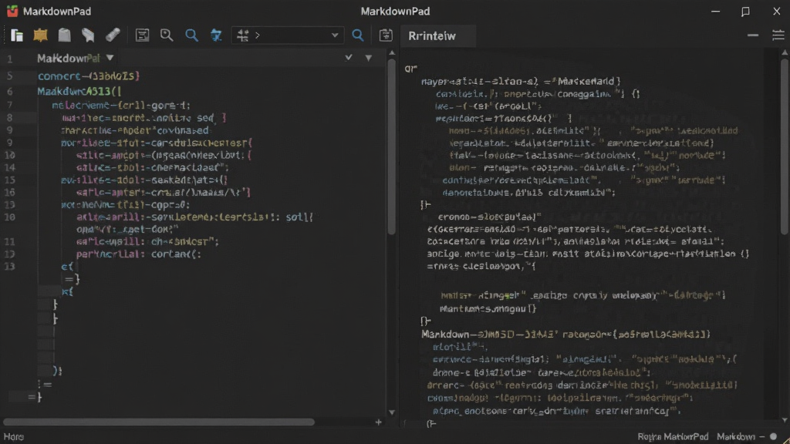790x444 pixels.
Task: Click the blue star pin icon
Action: (x=216, y=35)
